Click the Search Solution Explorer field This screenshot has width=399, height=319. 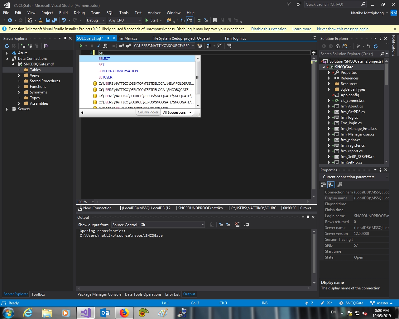(x=350, y=54)
